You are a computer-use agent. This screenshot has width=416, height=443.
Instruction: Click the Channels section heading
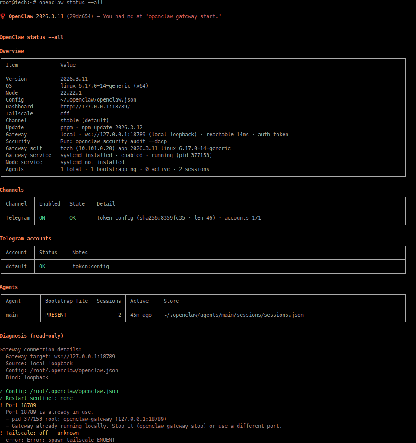click(x=12, y=190)
